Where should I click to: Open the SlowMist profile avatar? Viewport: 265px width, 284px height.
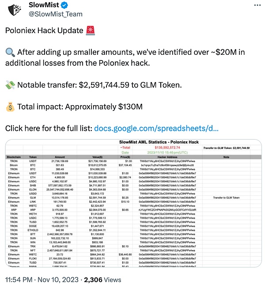(15, 10)
